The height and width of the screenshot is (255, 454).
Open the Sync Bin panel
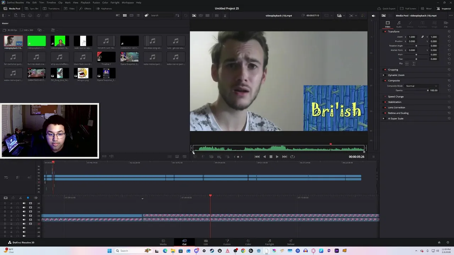click(x=32, y=8)
